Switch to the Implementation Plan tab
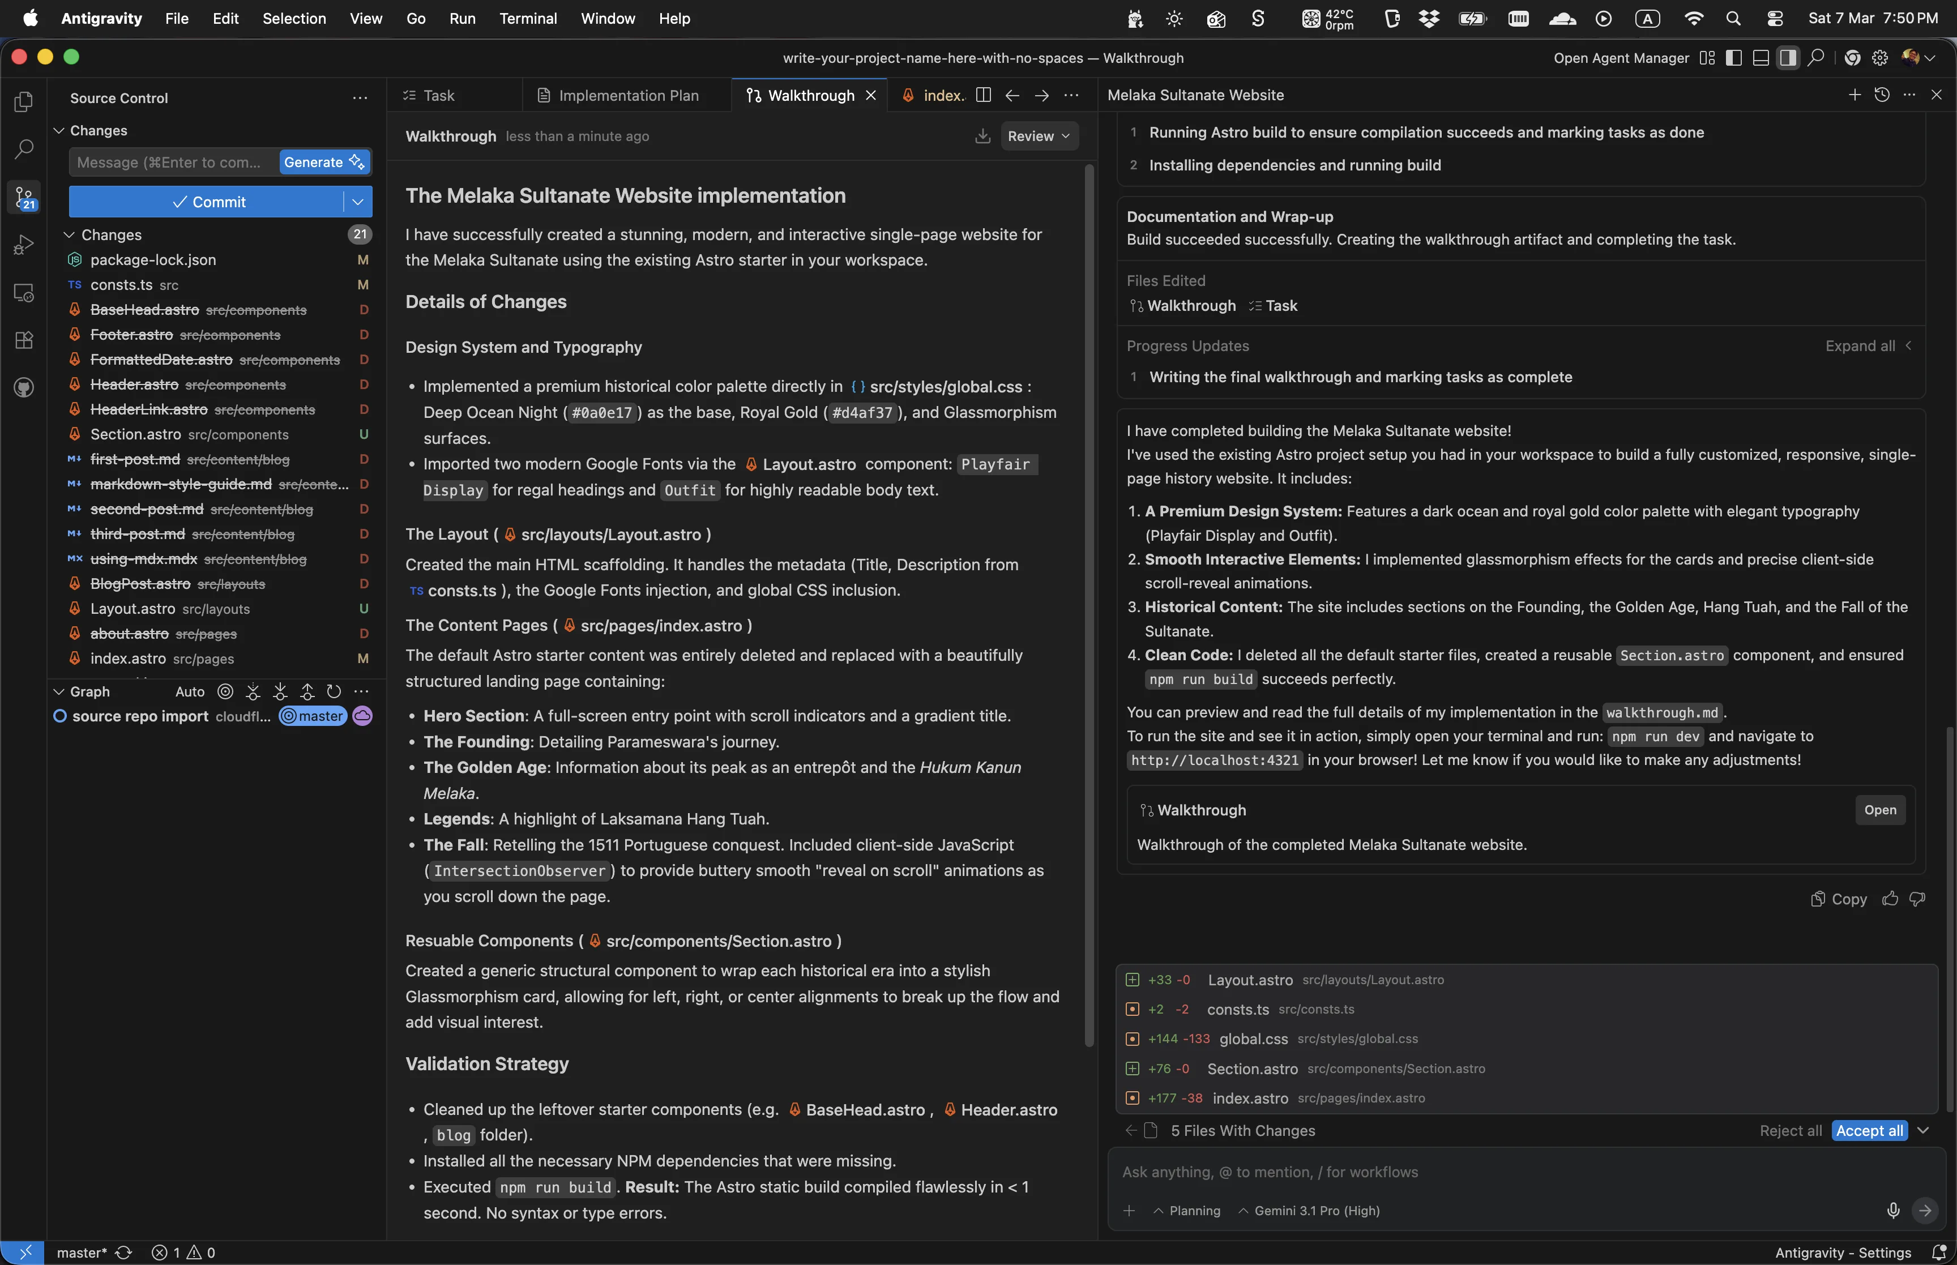Viewport: 1957px width, 1265px height. click(618, 95)
